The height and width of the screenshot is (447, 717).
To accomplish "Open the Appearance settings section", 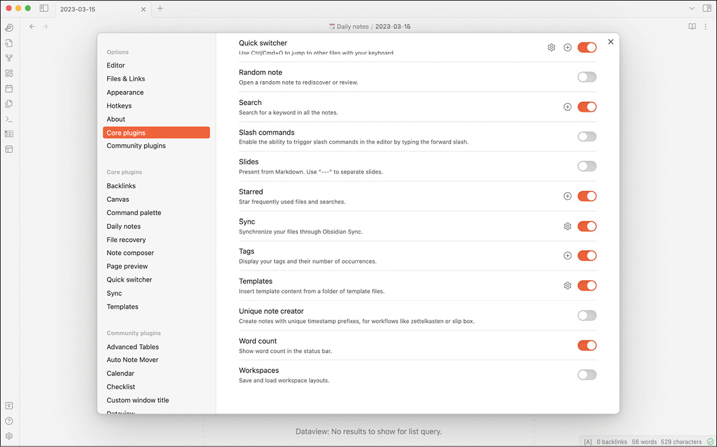I will [125, 93].
